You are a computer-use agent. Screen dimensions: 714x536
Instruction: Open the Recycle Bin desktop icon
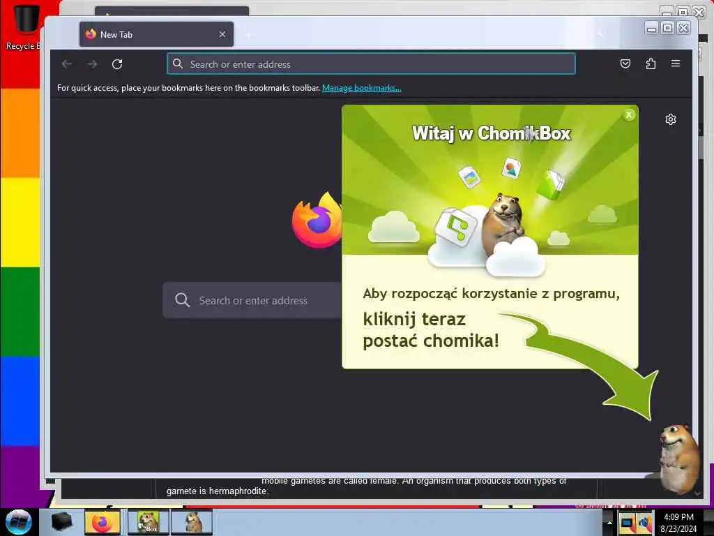[x=26, y=26]
